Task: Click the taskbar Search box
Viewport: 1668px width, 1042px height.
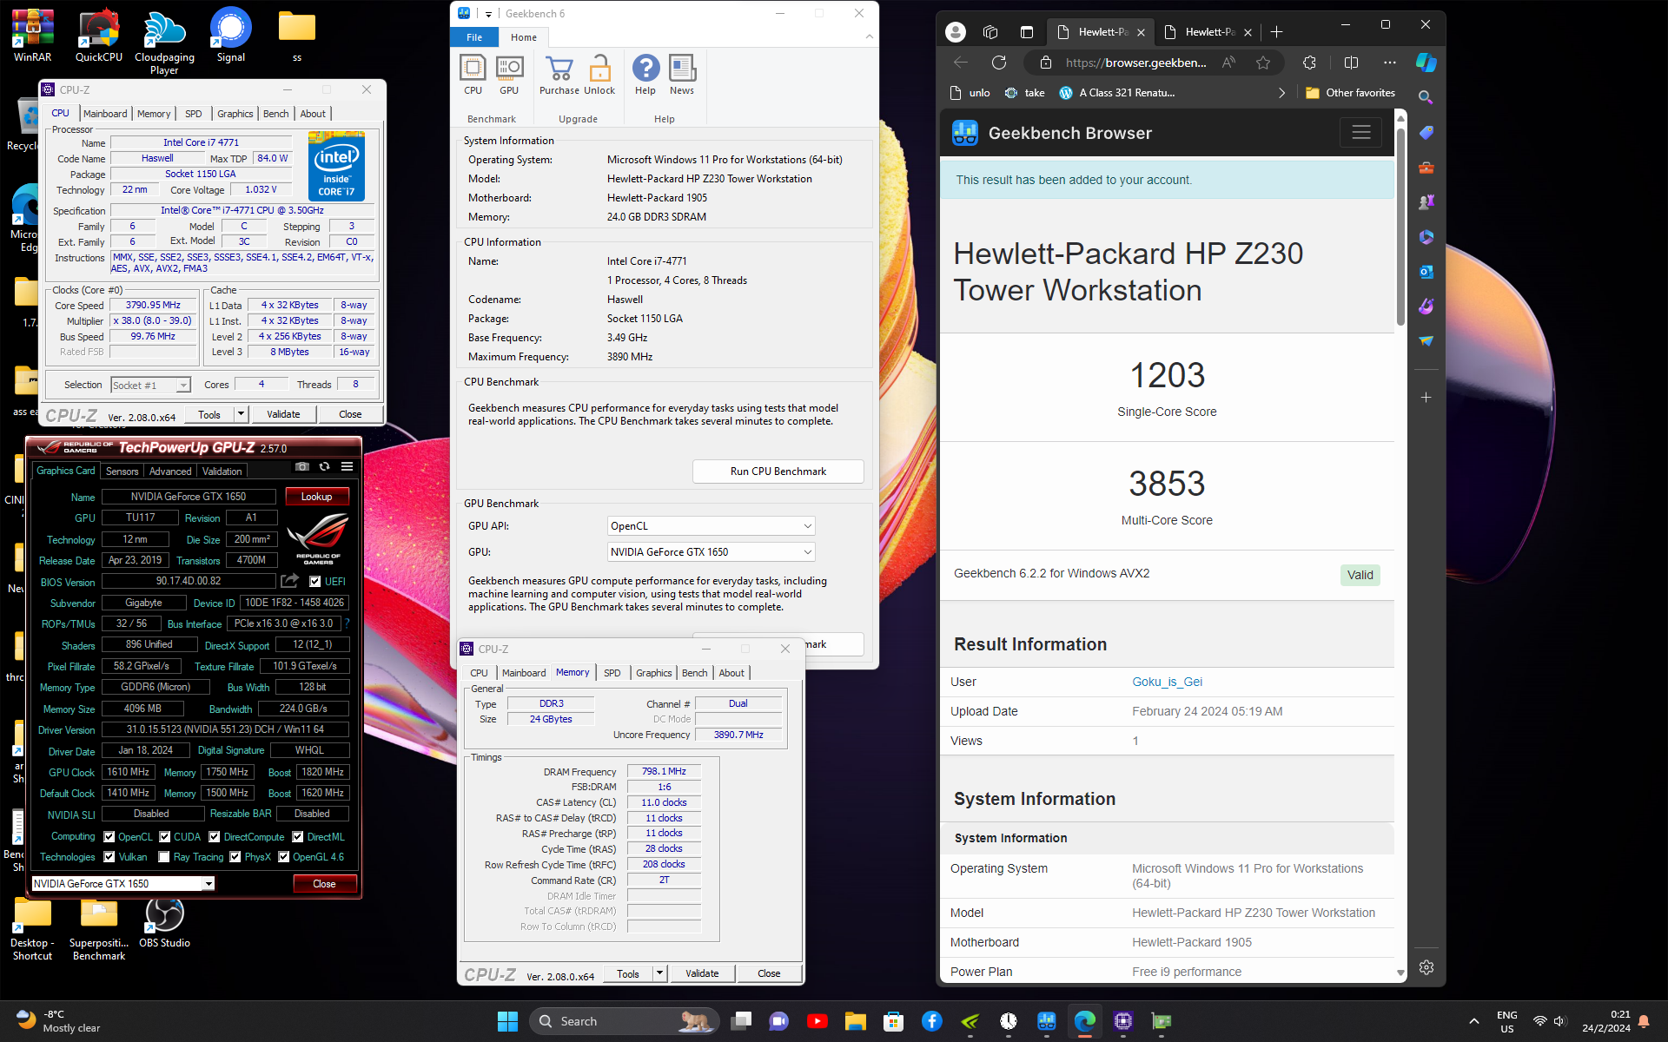Action: click(x=625, y=1021)
